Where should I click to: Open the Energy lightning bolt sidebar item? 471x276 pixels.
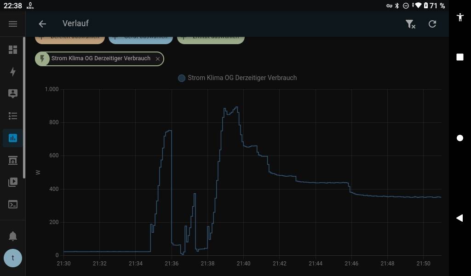[x=13, y=72]
